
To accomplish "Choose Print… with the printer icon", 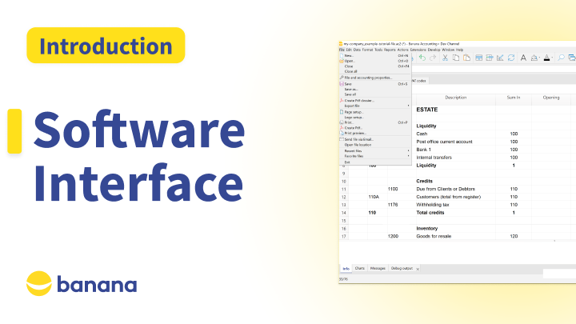I will [374, 122].
